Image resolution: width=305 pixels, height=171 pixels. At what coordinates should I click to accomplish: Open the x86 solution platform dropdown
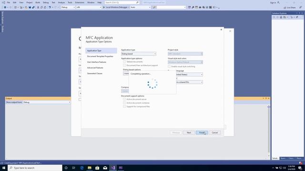click(x=89, y=8)
